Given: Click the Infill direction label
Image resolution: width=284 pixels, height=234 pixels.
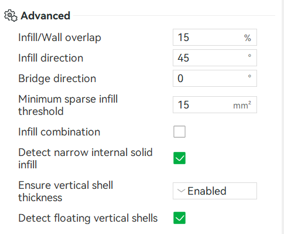Looking at the screenshot, I should coord(51,58).
